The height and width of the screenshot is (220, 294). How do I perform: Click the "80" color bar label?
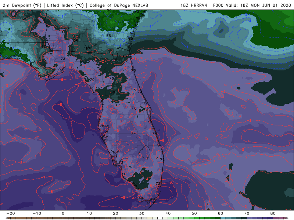(x=273, y=213)
